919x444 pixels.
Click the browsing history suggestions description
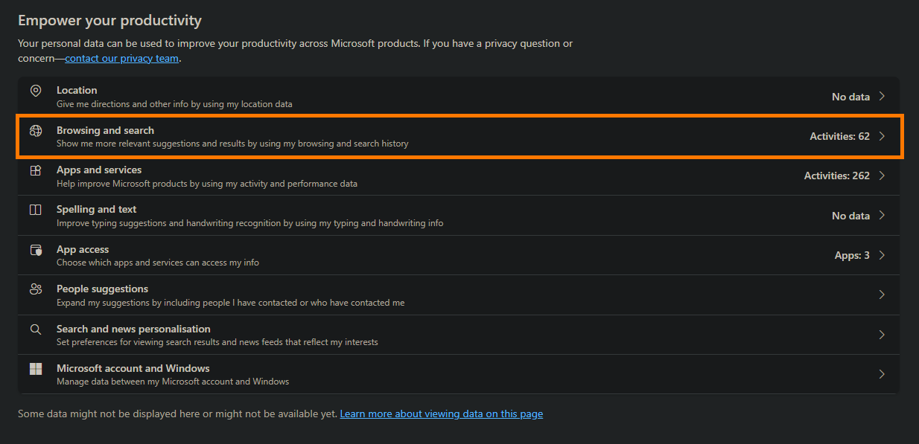tap(232, 144)
